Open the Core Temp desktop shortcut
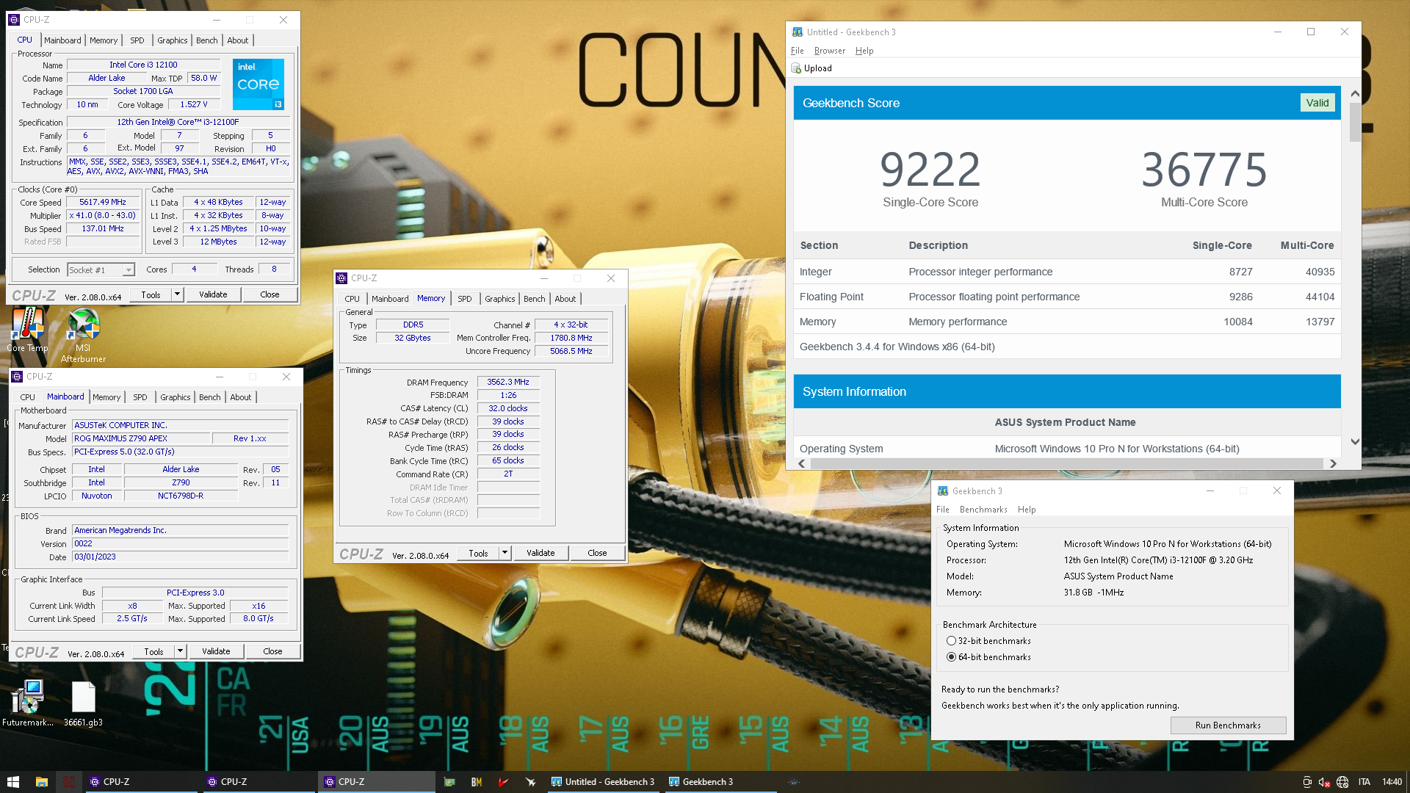 click(x=28, y=330)
